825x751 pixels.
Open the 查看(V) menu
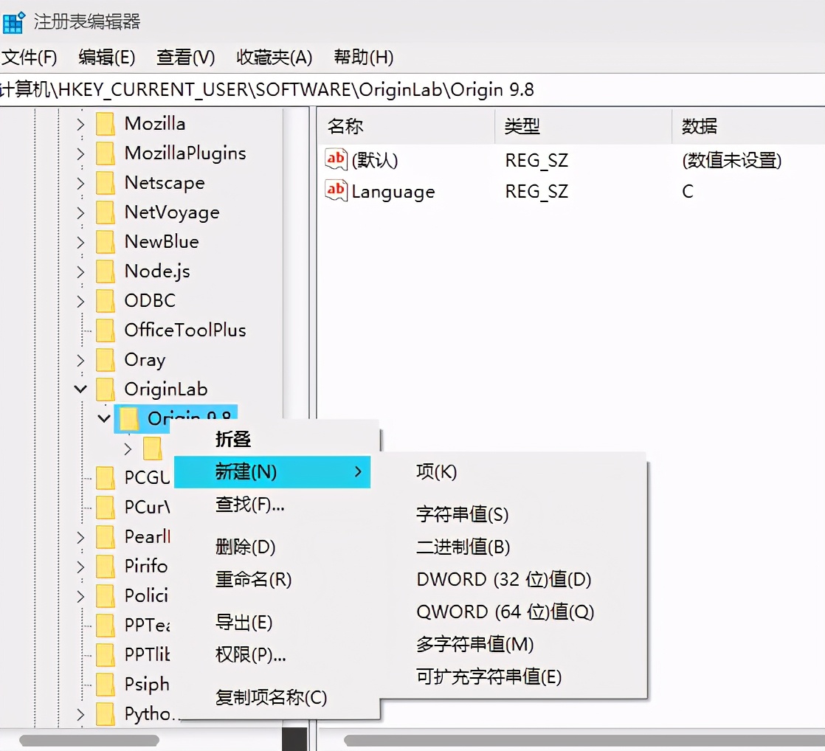pyautogui.click(x=184, y=57)
